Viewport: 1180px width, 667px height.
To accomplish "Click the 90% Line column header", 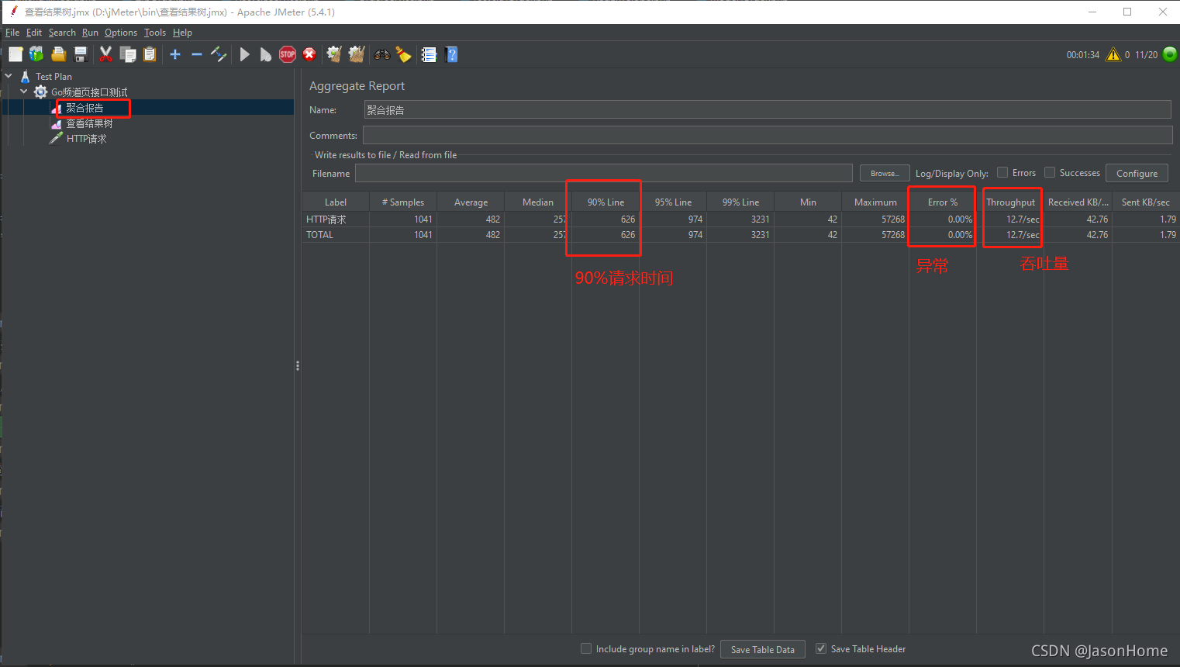I will tap(606, 202).
